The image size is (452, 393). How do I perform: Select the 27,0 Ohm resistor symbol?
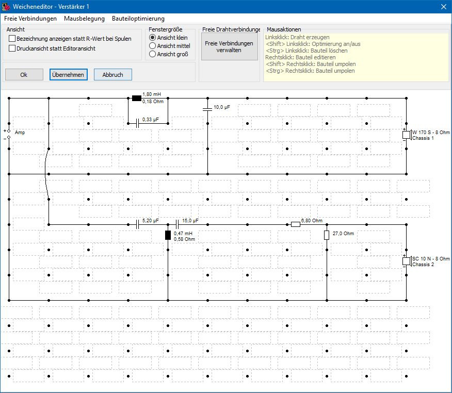[x=327, y=236]
